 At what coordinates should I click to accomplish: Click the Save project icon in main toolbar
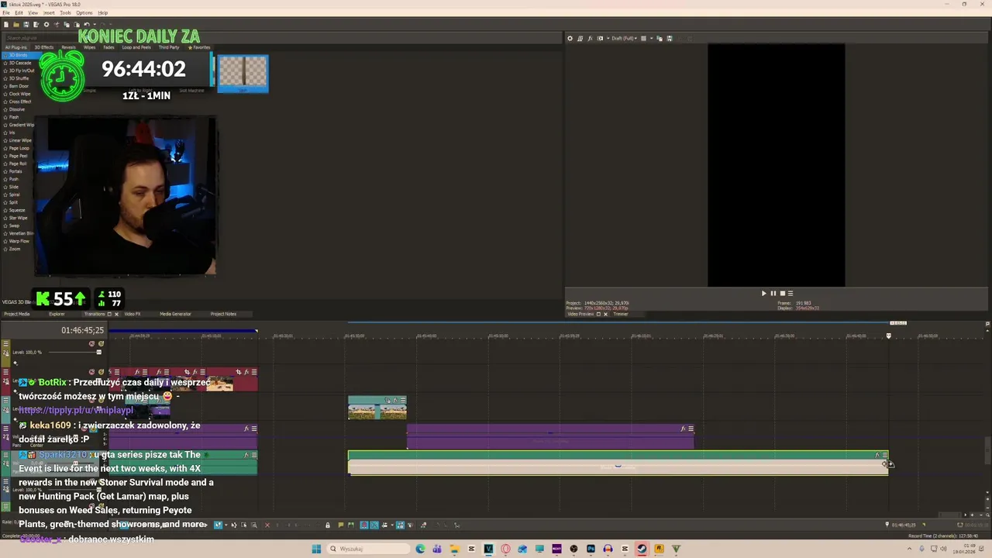[x=26, y=25]
